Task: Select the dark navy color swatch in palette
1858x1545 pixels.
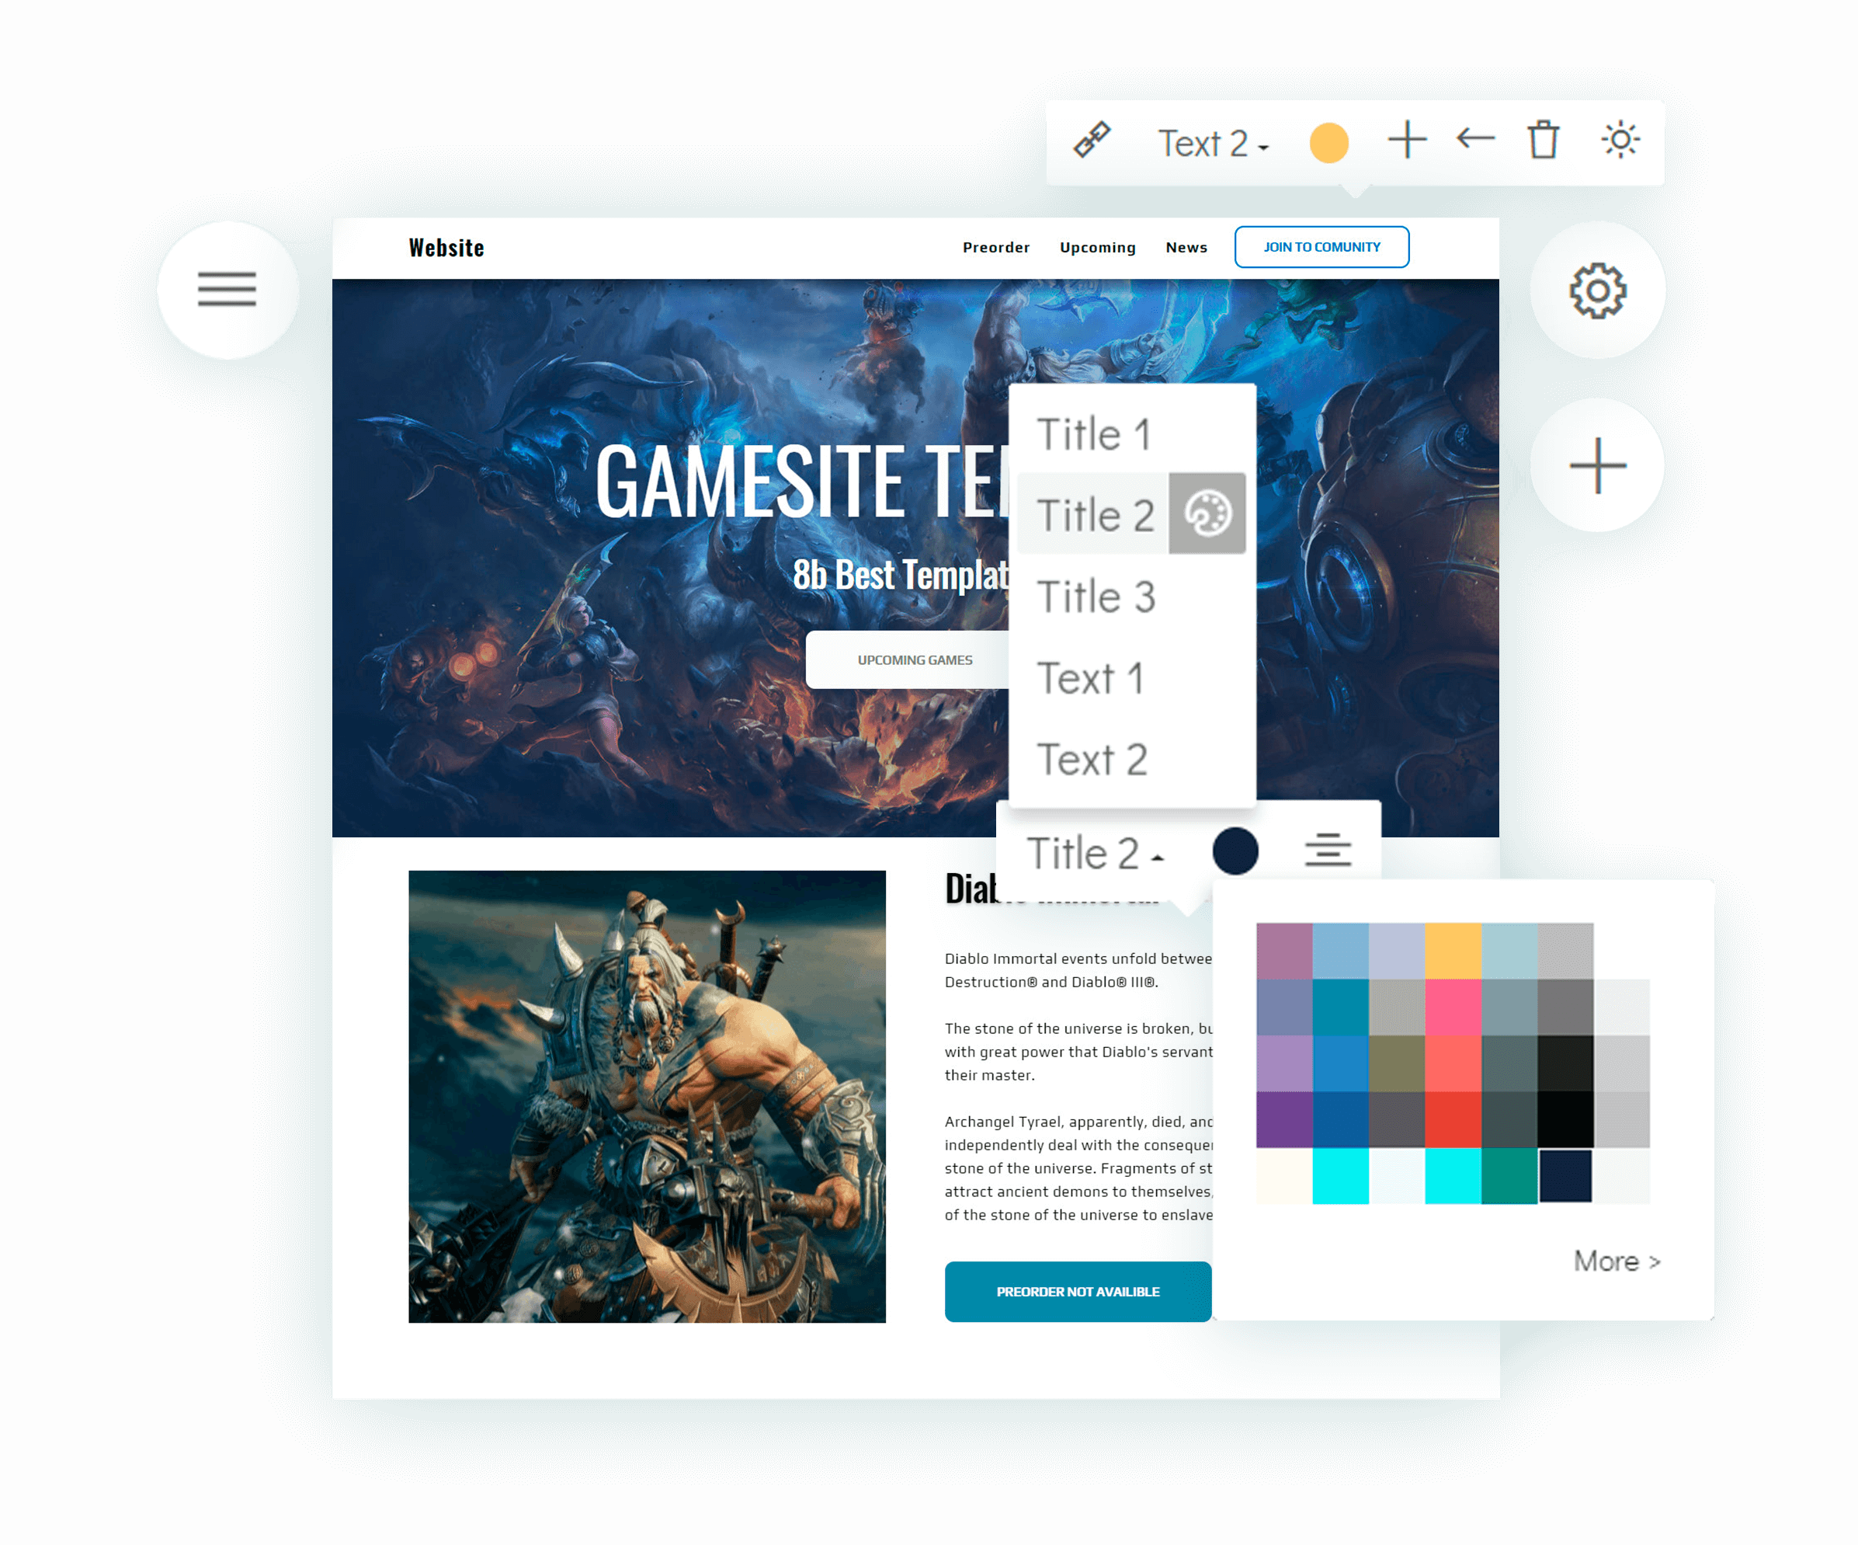Action: (x=1563, y=1176)
